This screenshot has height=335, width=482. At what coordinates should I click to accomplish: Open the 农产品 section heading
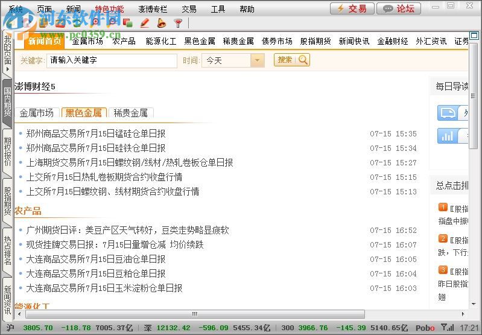point(28,211)
